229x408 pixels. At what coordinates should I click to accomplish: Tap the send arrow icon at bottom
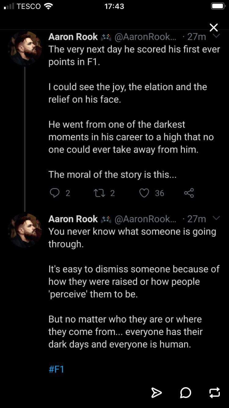click(156, 393)
